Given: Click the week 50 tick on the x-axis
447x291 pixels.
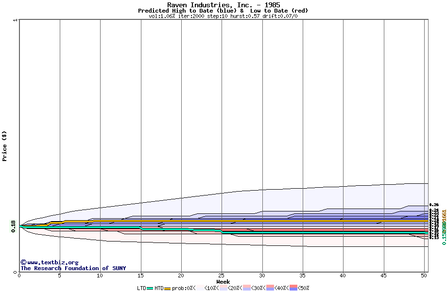Looking at the screenshot, I should pyautogui.click(x=424, y=275).
